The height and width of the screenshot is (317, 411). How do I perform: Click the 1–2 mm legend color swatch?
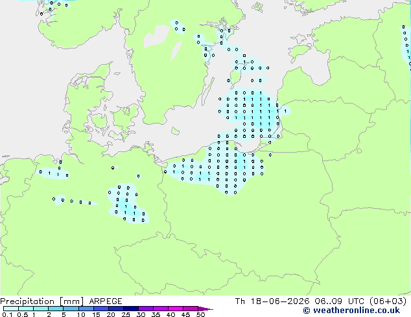point(41,309)
